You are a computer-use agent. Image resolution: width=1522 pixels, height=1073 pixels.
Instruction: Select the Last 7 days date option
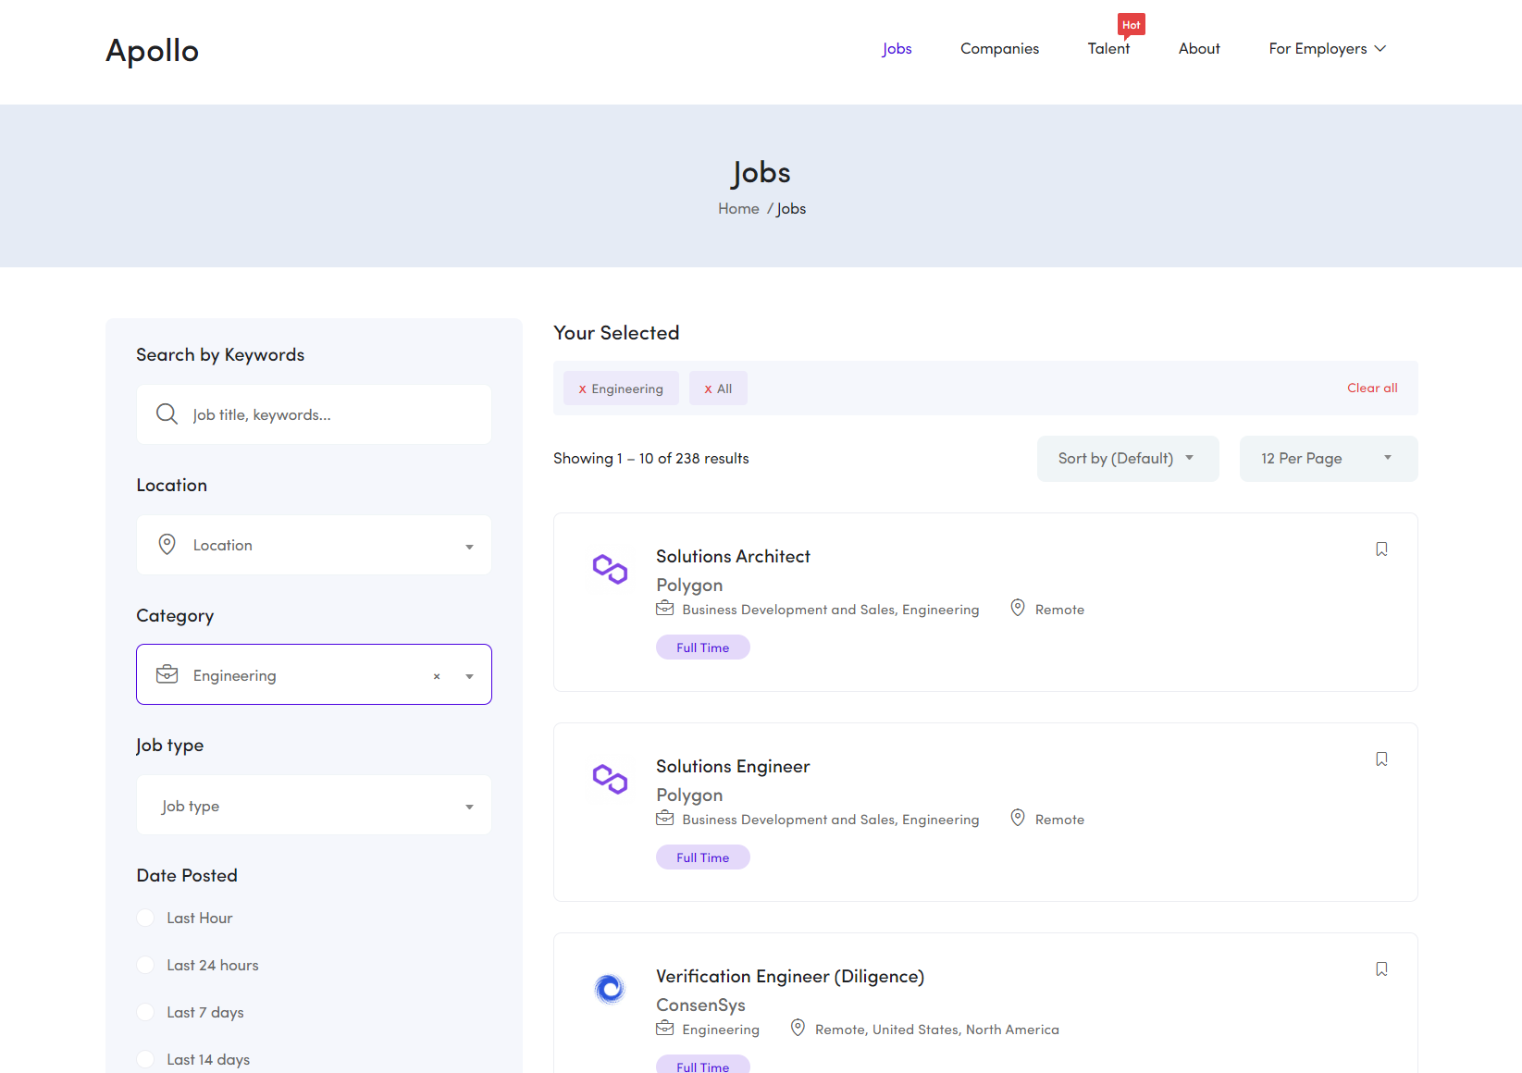[145, 1012]
